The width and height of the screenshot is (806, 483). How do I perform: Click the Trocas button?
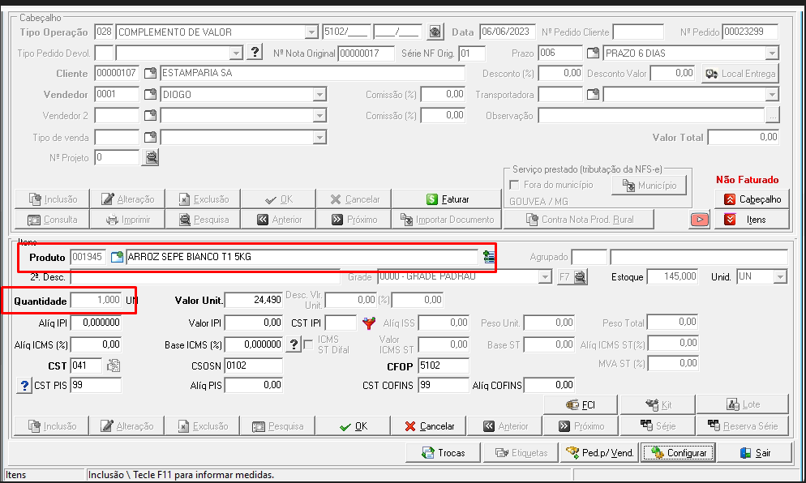pyautogui.click(x=443, y=453)
